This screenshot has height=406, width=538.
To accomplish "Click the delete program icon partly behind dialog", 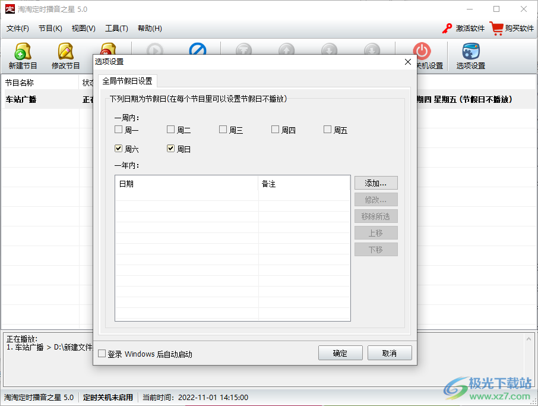I will tap(109, 48).
